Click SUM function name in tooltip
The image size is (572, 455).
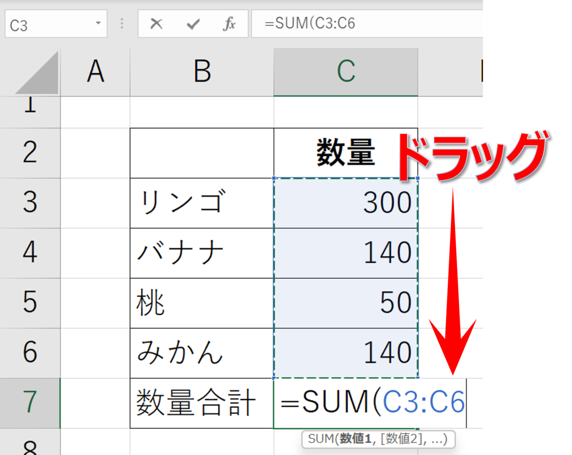(321, 439)
